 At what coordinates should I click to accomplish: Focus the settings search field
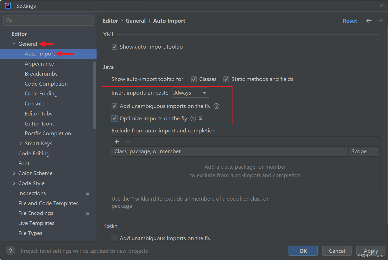coord(48,21)
